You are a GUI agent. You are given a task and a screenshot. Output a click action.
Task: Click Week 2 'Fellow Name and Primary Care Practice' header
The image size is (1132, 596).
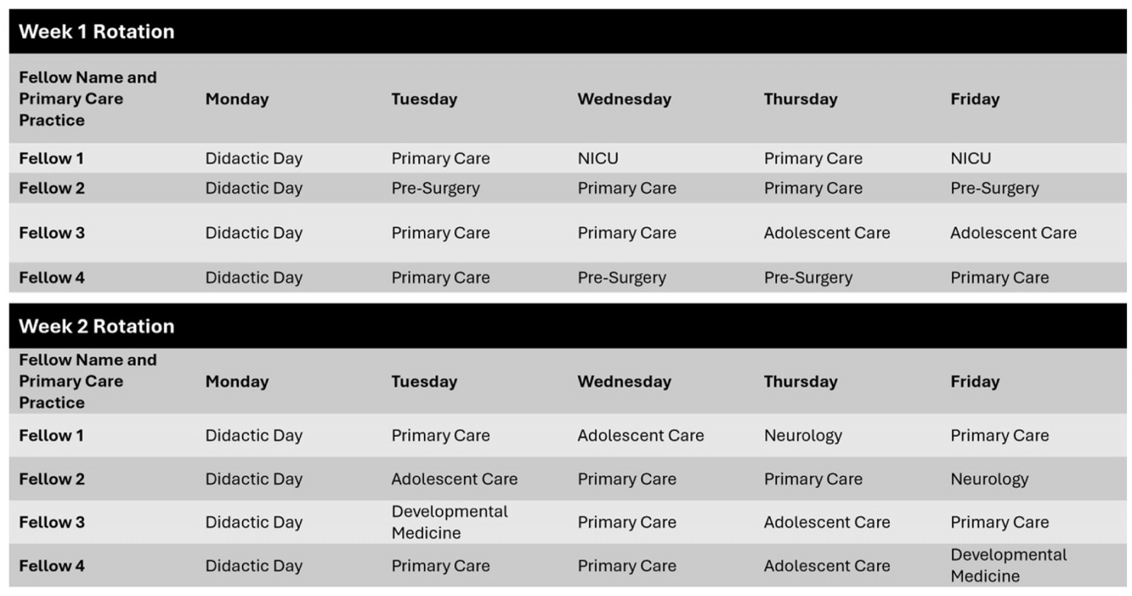pos(88,381)
